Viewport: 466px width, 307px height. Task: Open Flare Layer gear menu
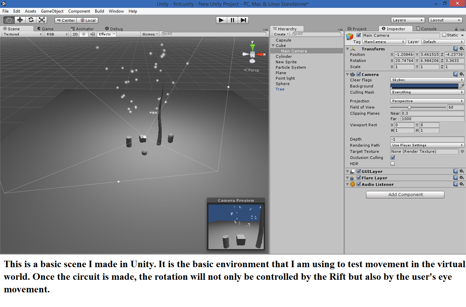tap(462, 178)
